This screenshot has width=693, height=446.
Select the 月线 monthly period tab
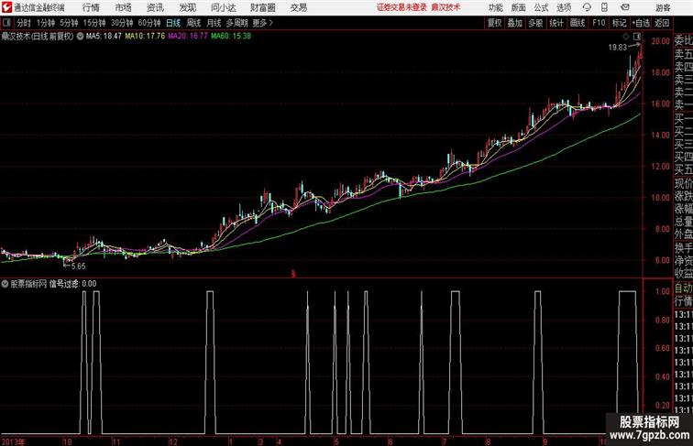[214, 23]
